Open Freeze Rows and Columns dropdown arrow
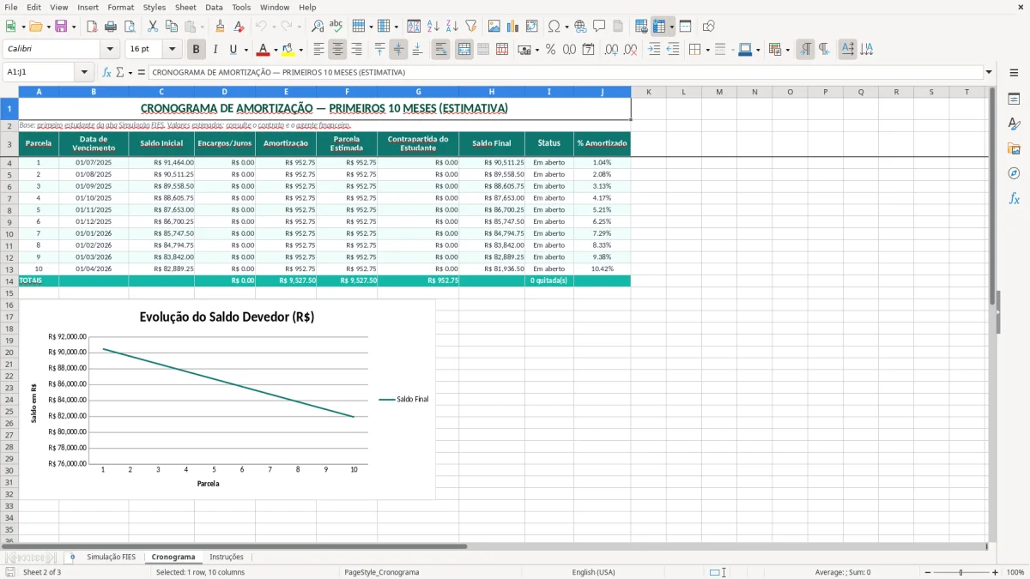The height and width of the screenshot is (579, 1030). coord(672,27)
